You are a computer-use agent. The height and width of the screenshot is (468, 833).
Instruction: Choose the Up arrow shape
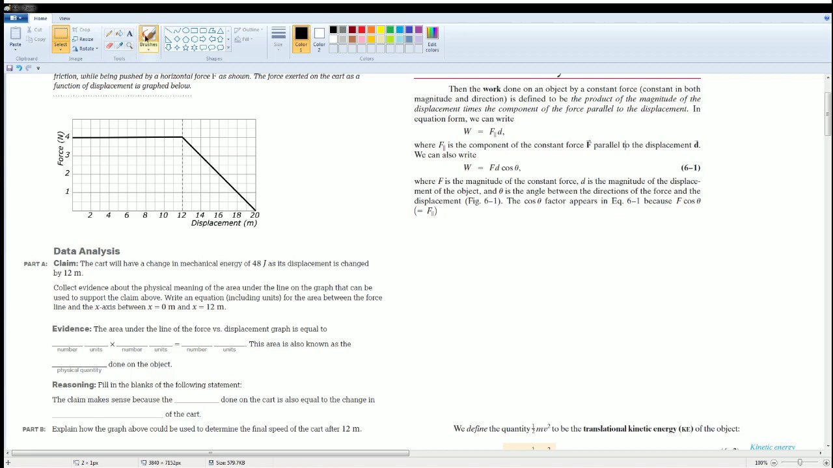point(221,39)
